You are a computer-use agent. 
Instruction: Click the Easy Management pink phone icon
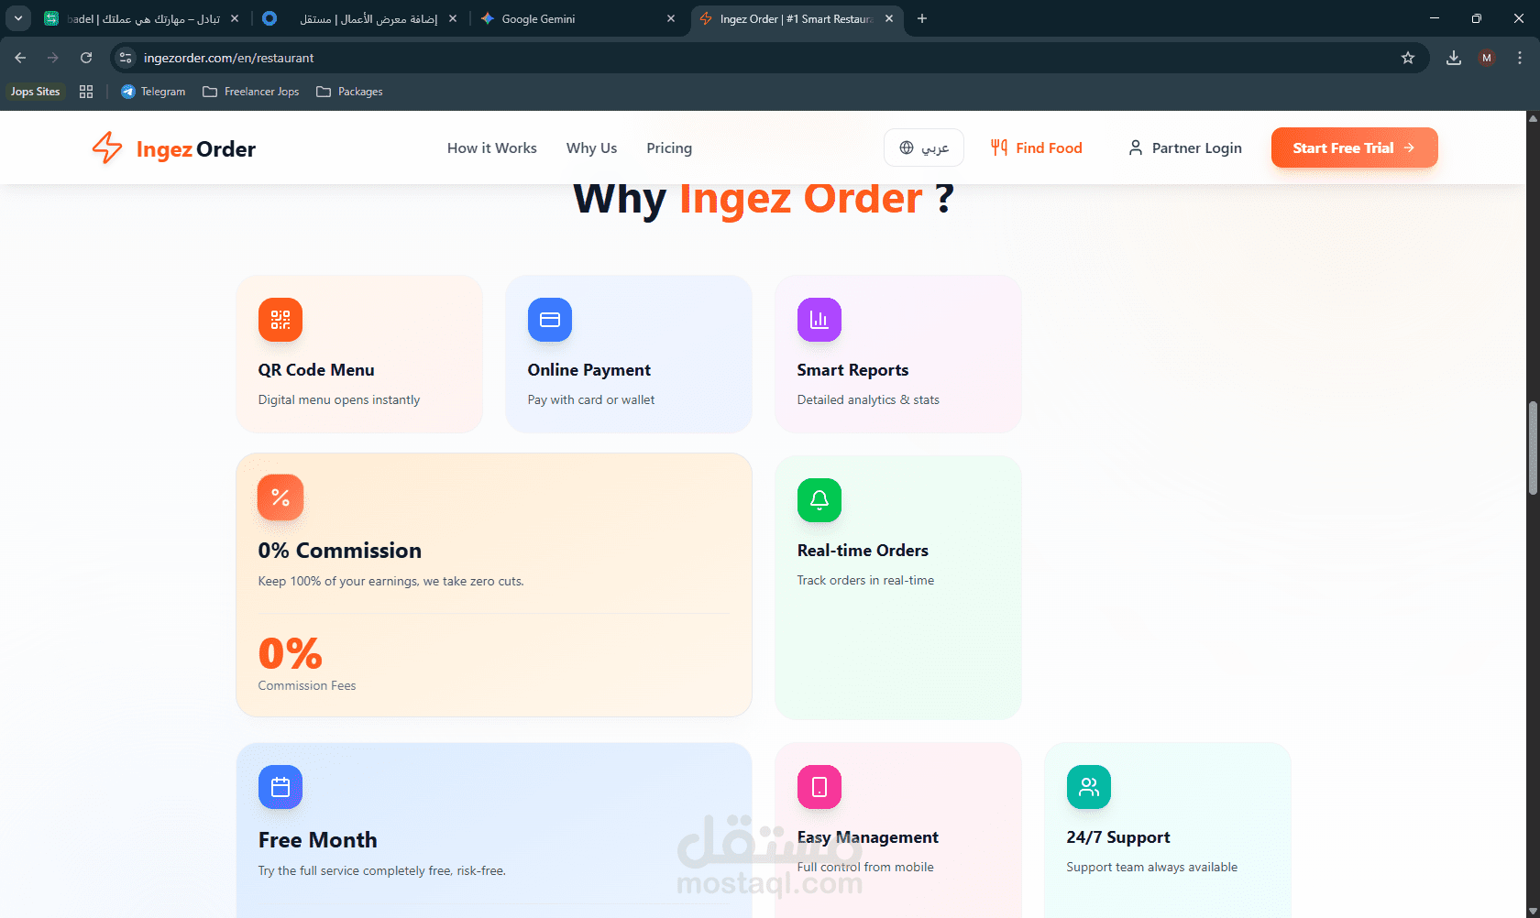pos(819,787)
